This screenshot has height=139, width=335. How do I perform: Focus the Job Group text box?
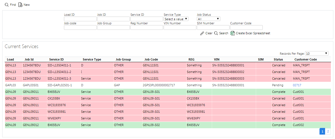click(x=114, y=27)
